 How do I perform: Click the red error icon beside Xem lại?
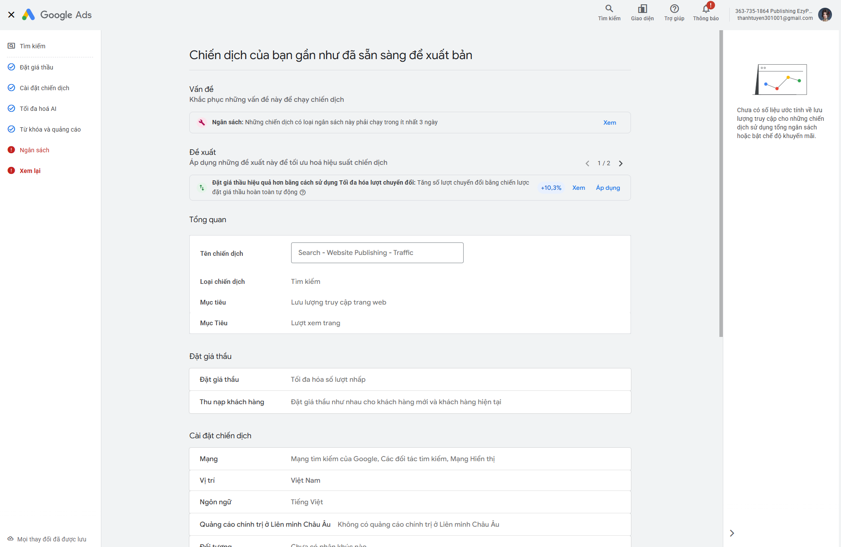(11, 170)
